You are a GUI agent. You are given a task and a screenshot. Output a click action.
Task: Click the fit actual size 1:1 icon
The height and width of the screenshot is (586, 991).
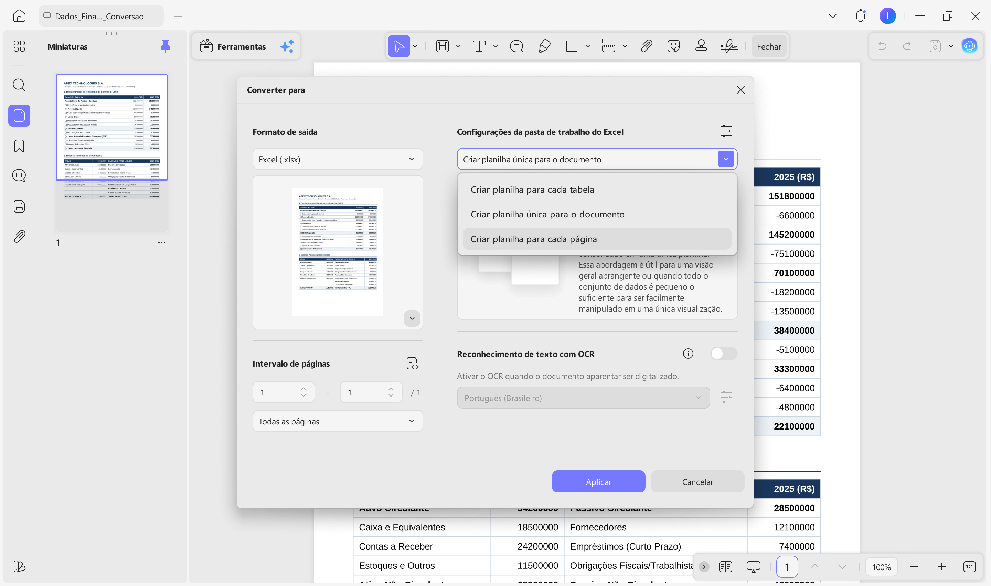point(969,567)
